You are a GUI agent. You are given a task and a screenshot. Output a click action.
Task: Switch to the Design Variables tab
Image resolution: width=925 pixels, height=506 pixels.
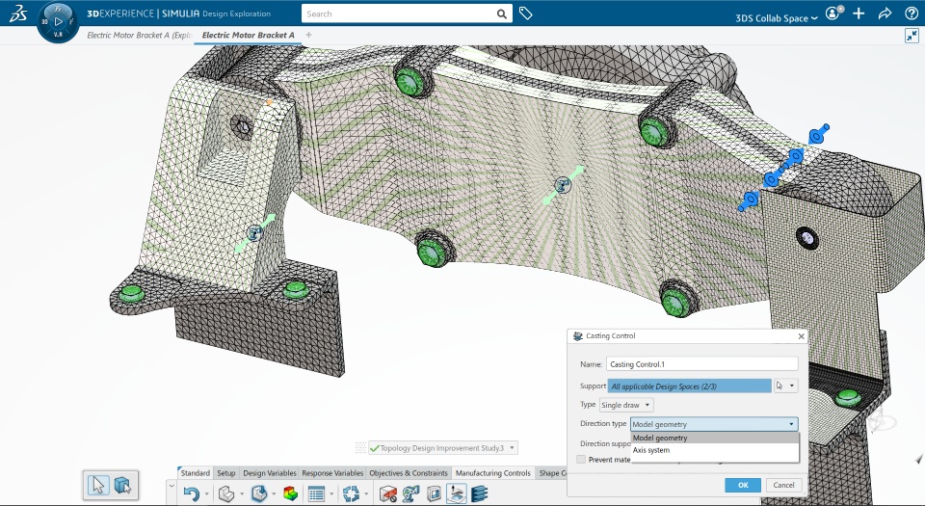coord(270,473)
